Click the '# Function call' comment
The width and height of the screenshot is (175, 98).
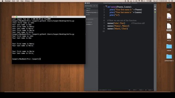point(138,23)
